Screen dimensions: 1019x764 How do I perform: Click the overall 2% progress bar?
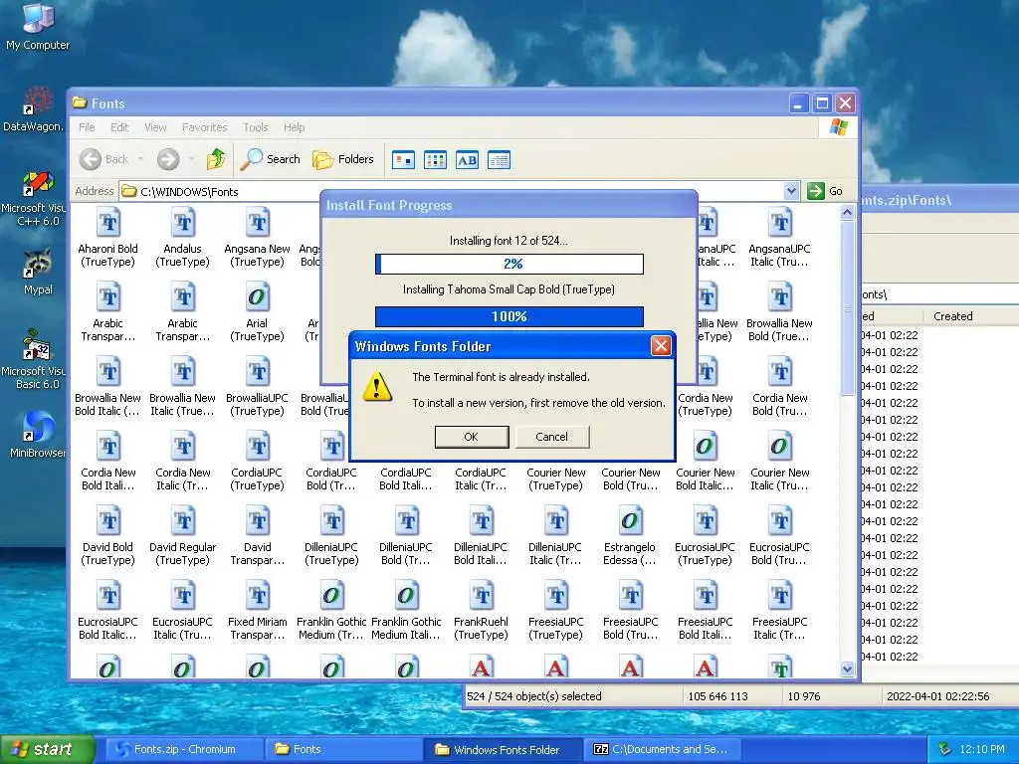coord(509,264)
